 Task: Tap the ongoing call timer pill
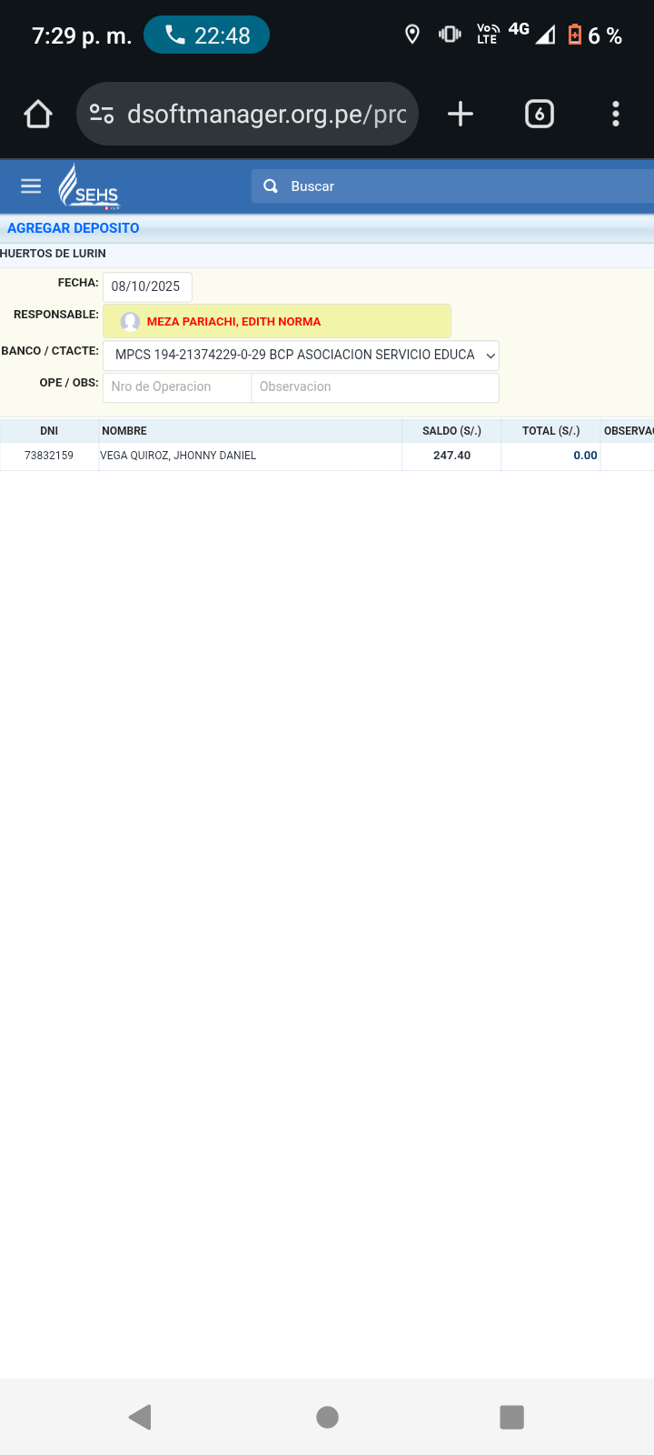[207, 35]
